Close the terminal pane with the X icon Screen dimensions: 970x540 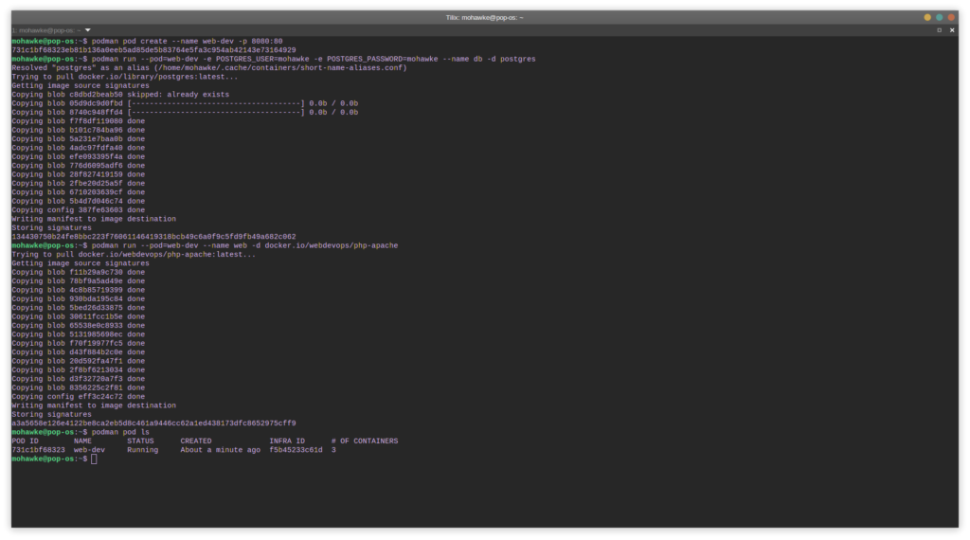[x=954, y=30]
